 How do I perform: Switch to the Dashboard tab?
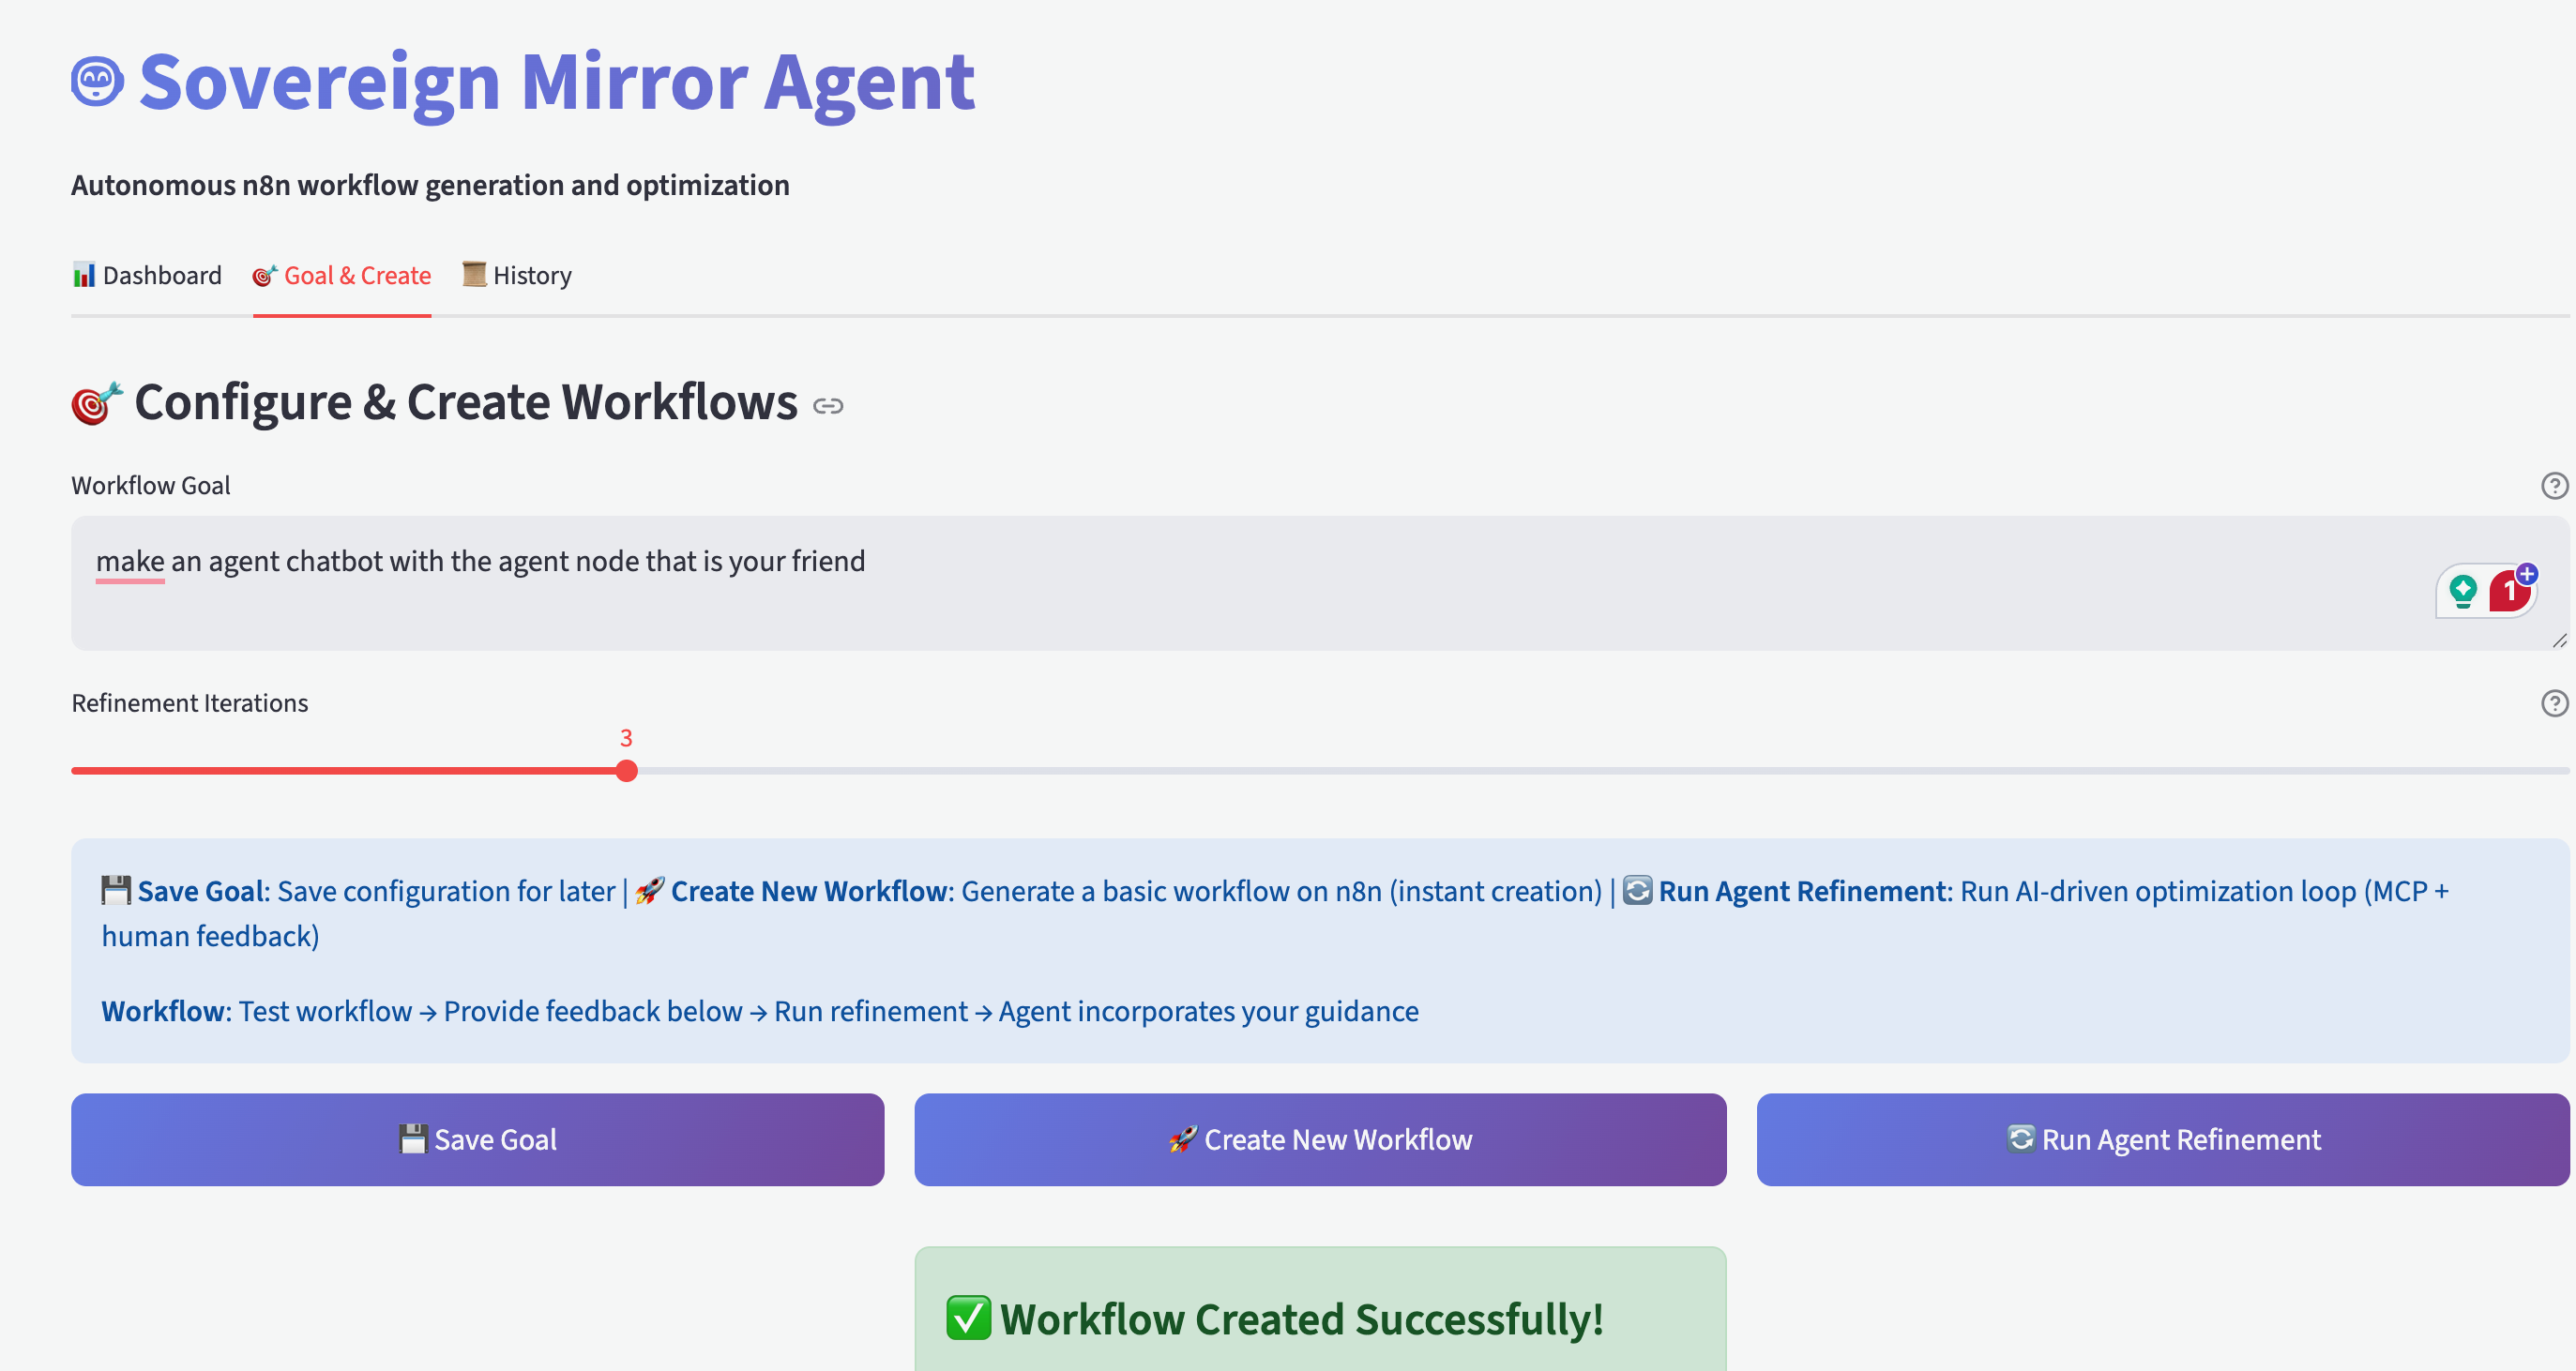(147, 276)
